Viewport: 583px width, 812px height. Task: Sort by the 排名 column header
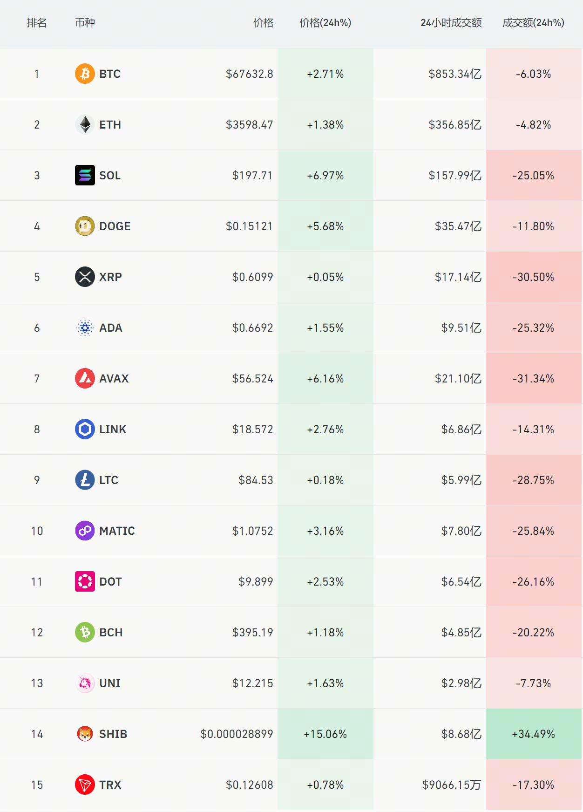[37, 23]
